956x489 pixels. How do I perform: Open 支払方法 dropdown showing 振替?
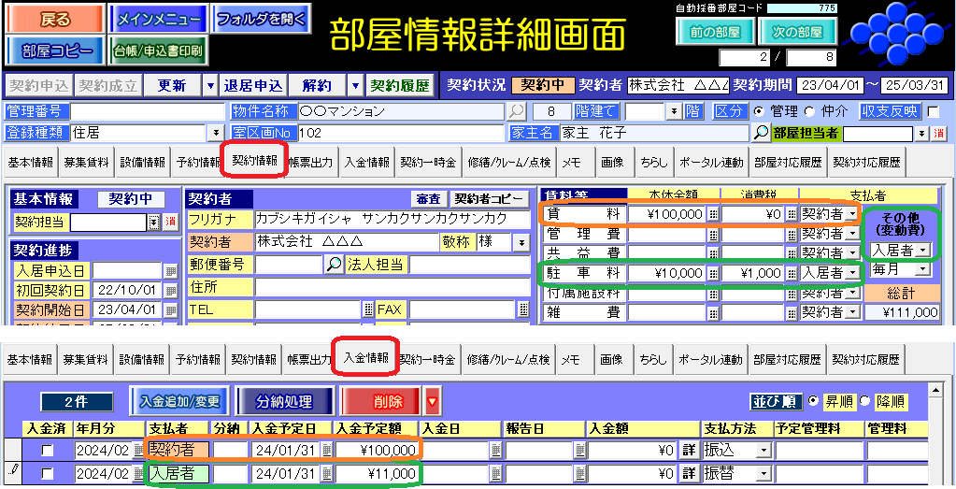pos(762,474)
